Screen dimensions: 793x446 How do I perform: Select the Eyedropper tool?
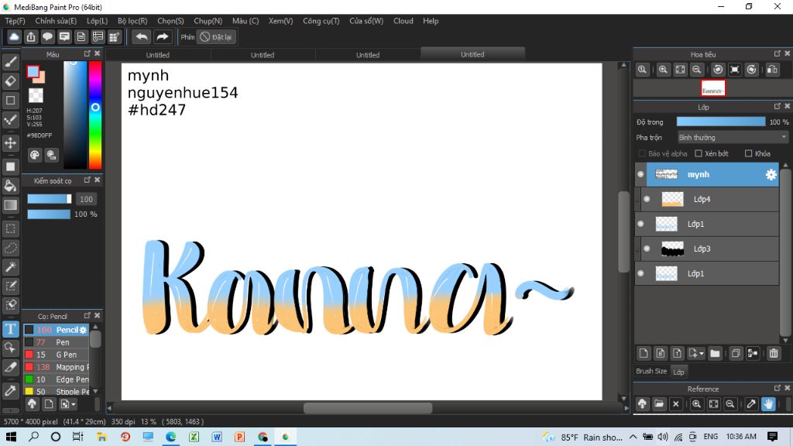coord(10,390)
